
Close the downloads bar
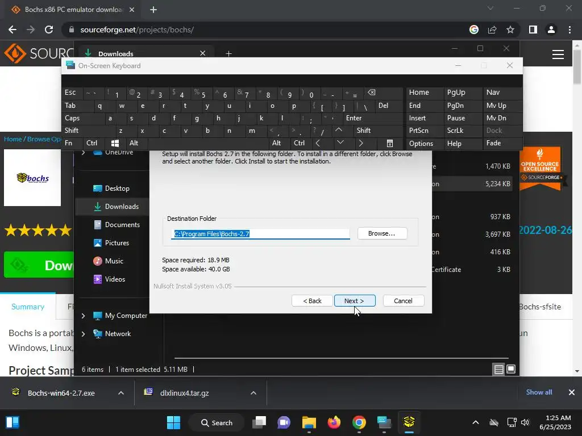click(572, 392)
